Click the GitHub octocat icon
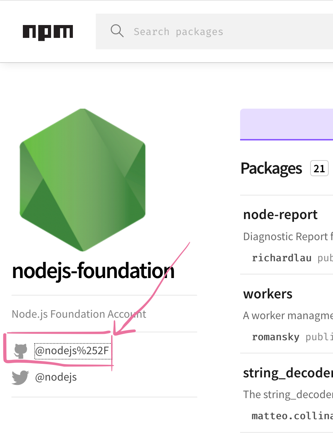This screenshot has height=436, width=333. [x=21, y=351]
